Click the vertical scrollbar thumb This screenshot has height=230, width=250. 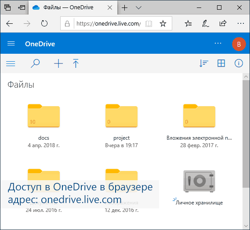(246, 134)
